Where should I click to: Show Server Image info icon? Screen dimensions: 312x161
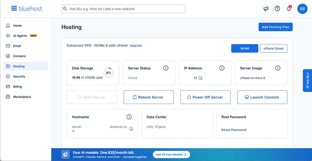coord(278,68)
